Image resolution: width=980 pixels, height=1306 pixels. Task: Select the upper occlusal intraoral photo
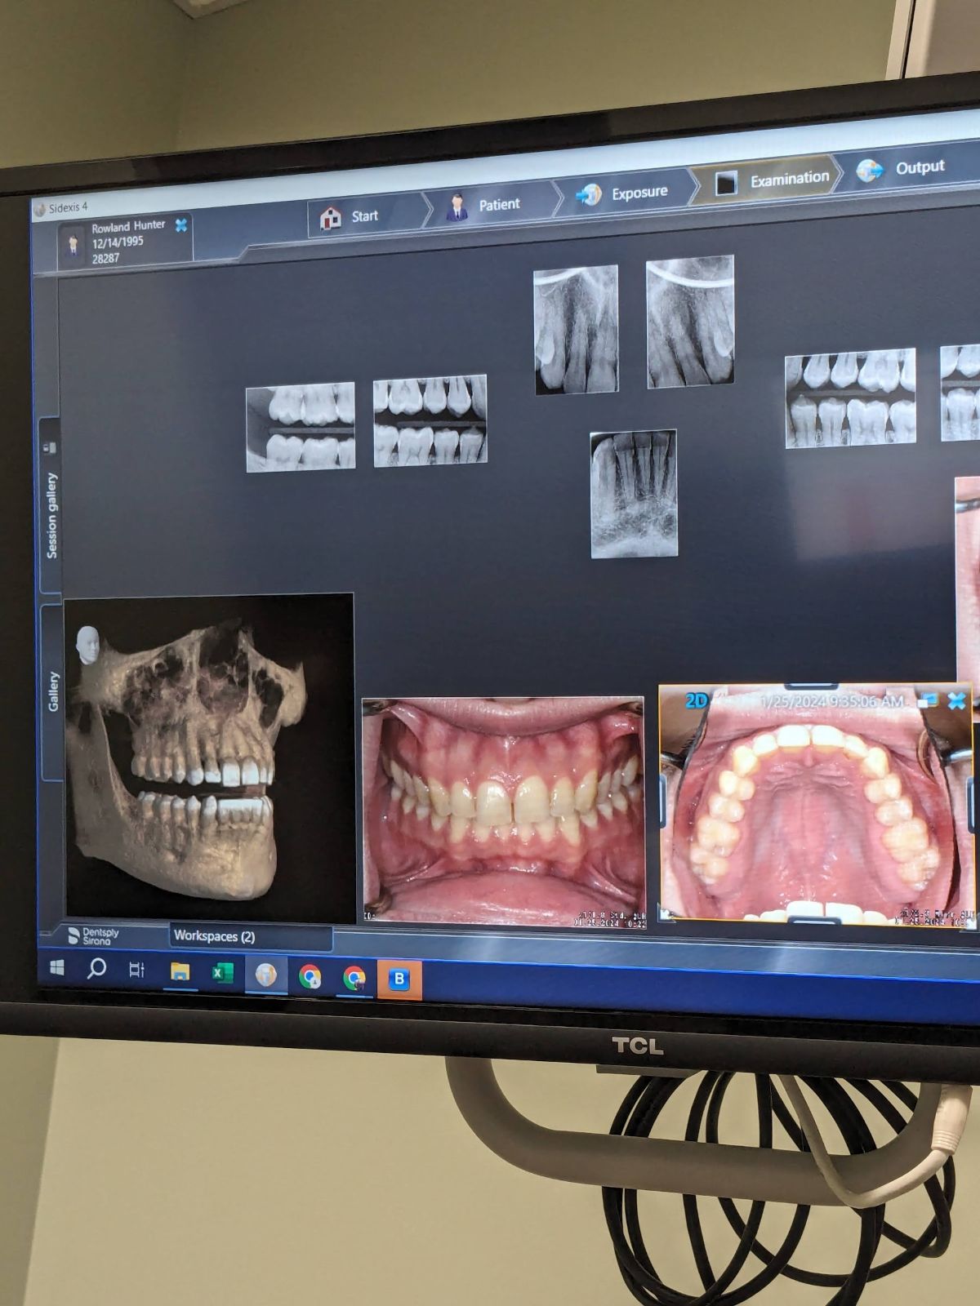tap(817, 808)
